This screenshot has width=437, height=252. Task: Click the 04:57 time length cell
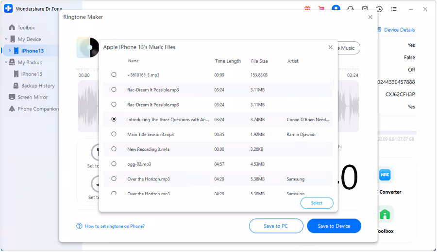[219, 164]
